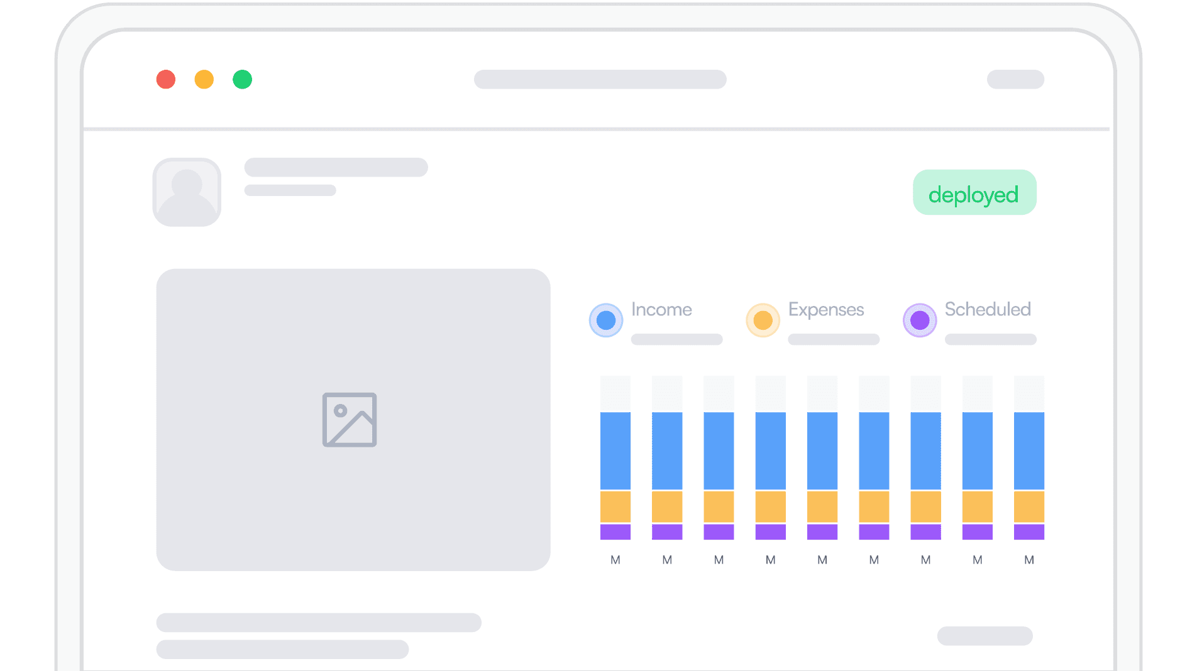Click the green deployed status badge
The width and height of the screenshot is (1197, 671).
[x=974, y=193]
